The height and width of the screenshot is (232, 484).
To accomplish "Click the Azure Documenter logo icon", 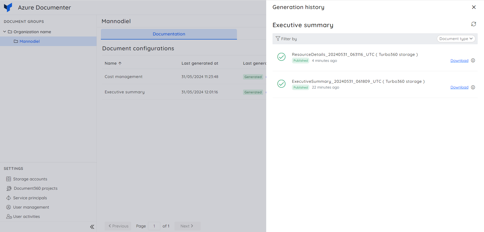I will point(8,7).
